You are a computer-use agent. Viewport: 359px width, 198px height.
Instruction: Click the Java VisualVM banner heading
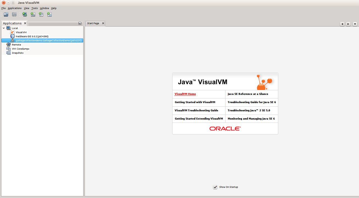click(x=203, y=82)
